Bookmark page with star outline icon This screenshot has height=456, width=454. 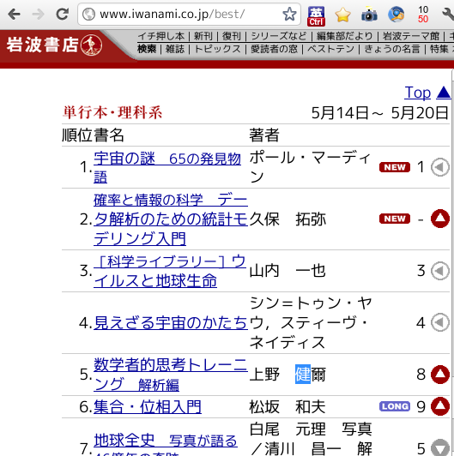tap(289, 15)
